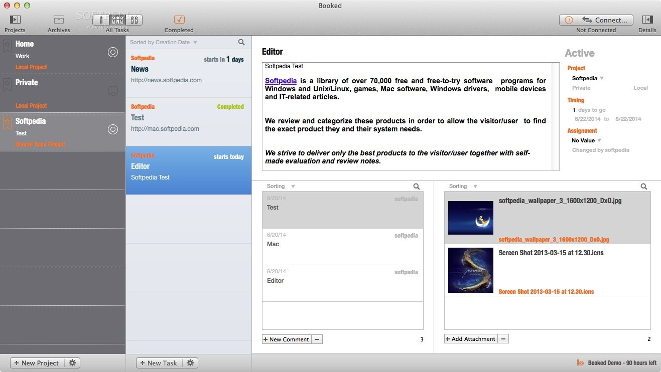This screenshot has height=372, width=661.
Task: Open the News task
Action: (x=189, y=74)
